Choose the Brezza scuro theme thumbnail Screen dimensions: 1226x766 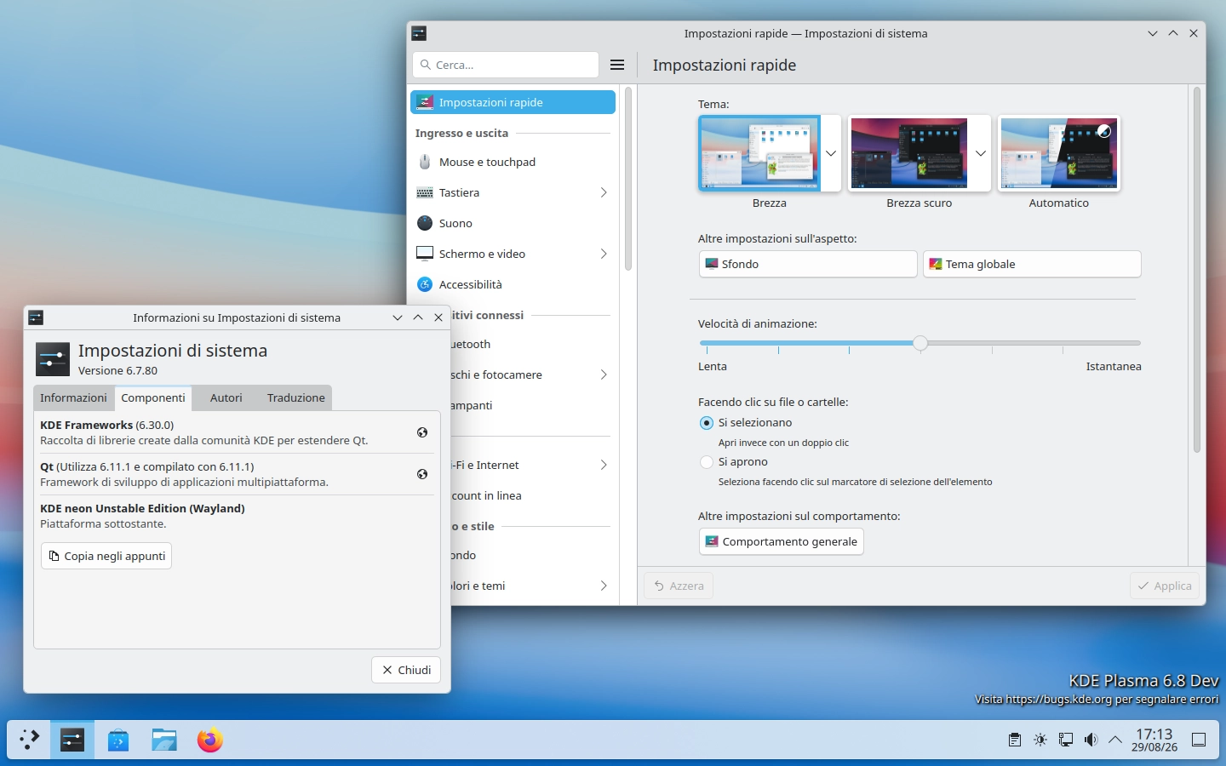coord(909,153)
